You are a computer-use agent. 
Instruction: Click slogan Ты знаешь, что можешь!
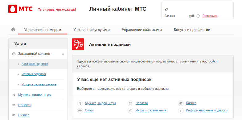pos(57,10)
